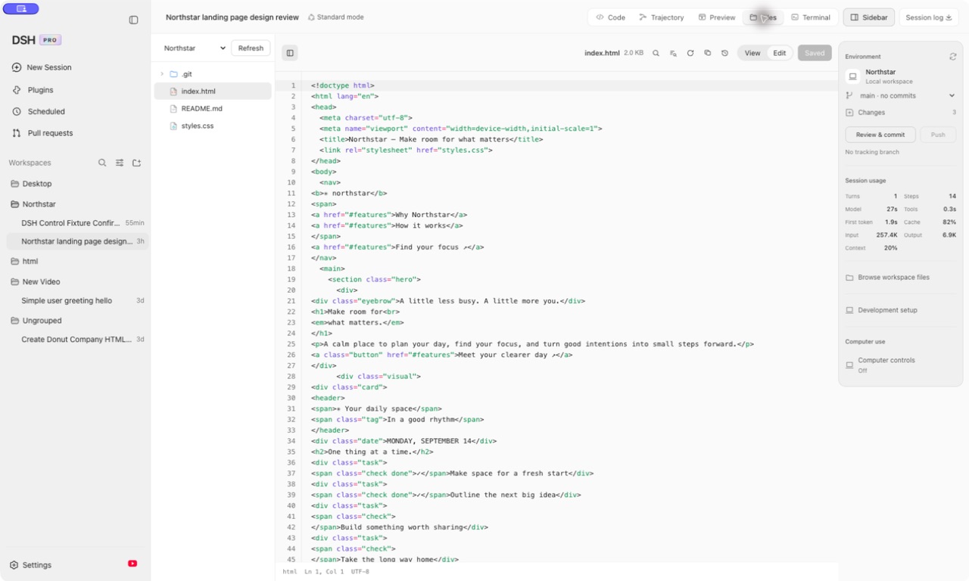Open file history clock icon
The height and width of the screenshot is (581, 969).
coord(724,53)
